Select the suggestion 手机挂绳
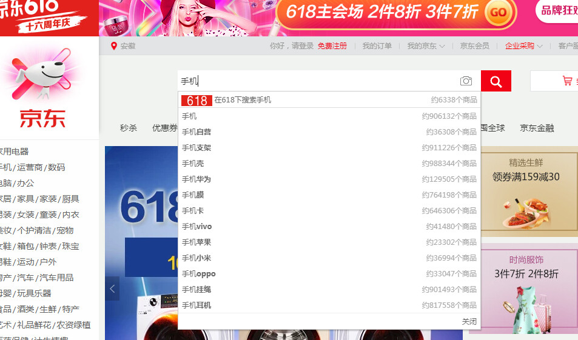The height and width of the screenshot is (340, 578). [x=329, y=290]
